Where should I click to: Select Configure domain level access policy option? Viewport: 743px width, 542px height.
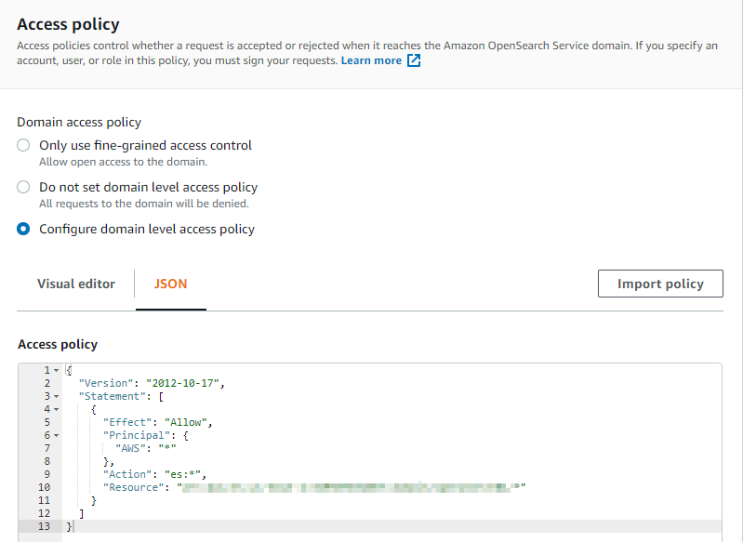point(24,229)
